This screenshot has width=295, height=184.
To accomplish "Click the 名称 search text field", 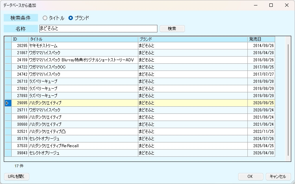I will (x=98, y=29).
